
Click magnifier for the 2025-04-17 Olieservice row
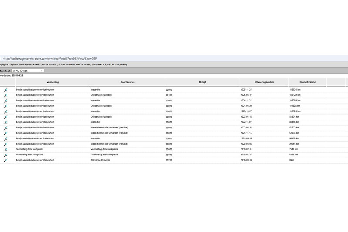[x=6, y=95]
